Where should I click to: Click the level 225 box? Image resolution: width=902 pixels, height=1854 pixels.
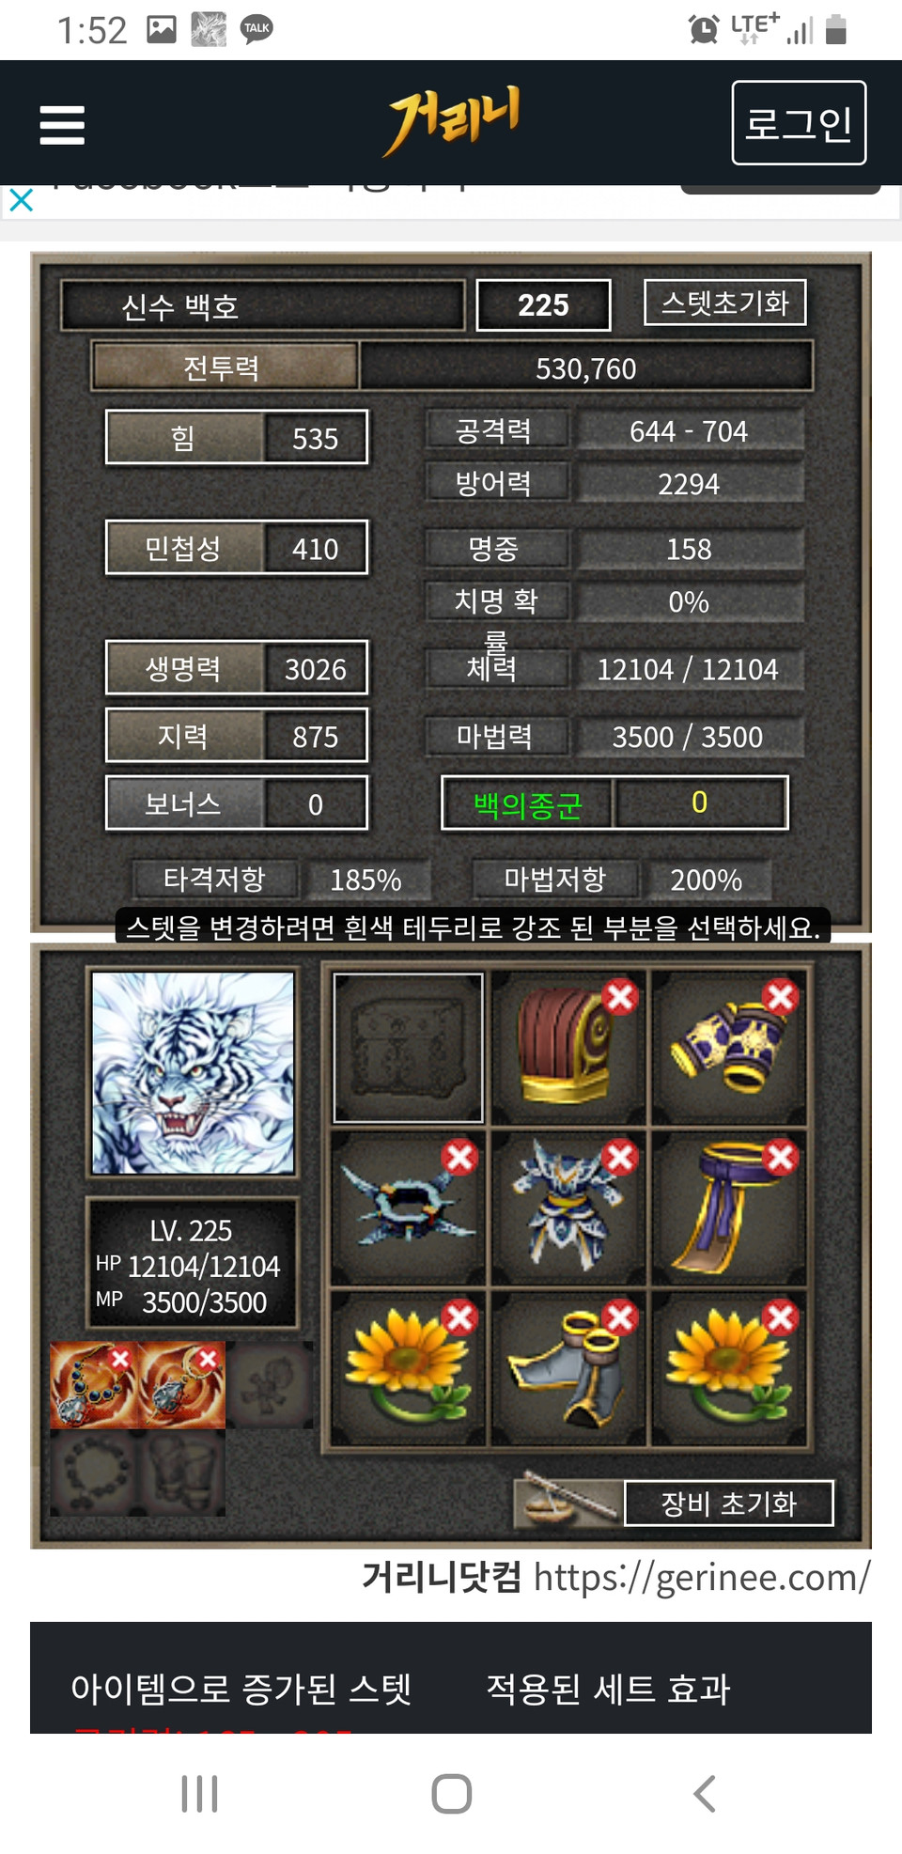[x=543, y=304]
